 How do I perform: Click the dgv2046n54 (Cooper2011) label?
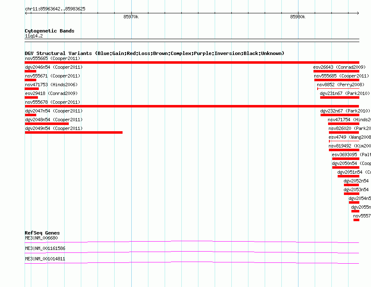(x=54, y=67)
